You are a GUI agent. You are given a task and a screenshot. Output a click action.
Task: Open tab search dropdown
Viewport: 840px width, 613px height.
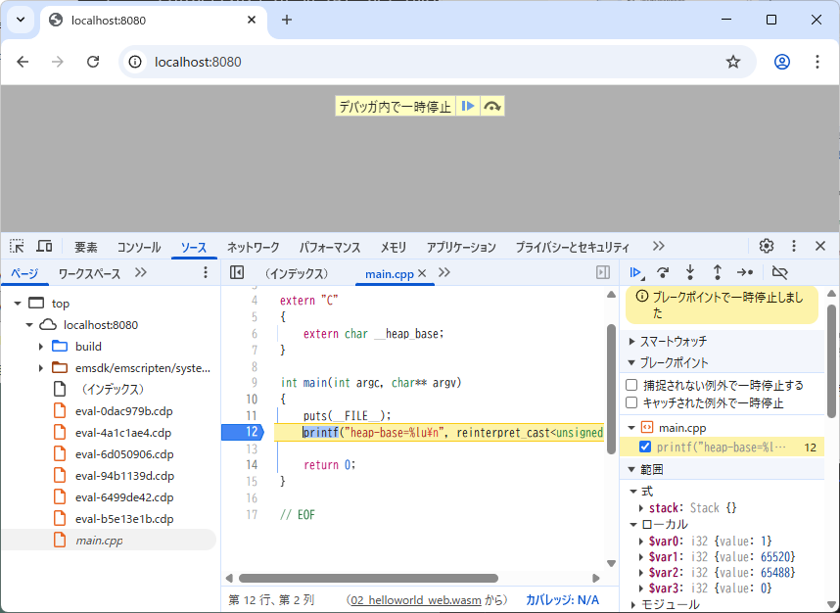(x=21, y=20)
